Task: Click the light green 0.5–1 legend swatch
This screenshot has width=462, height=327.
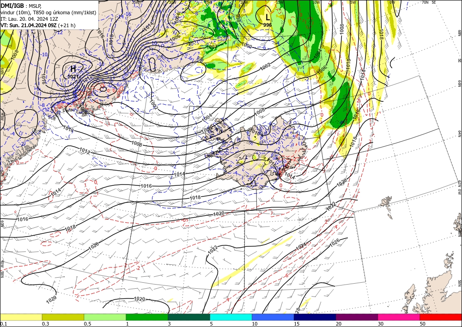Action: coord(105,317)
